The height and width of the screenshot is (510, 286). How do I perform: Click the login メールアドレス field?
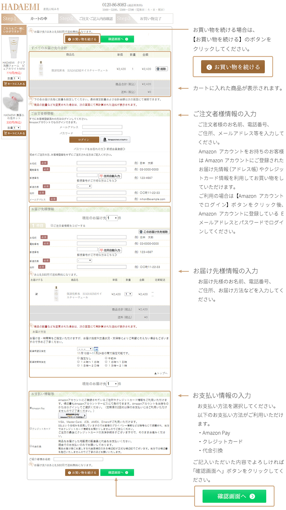point(102,127)
